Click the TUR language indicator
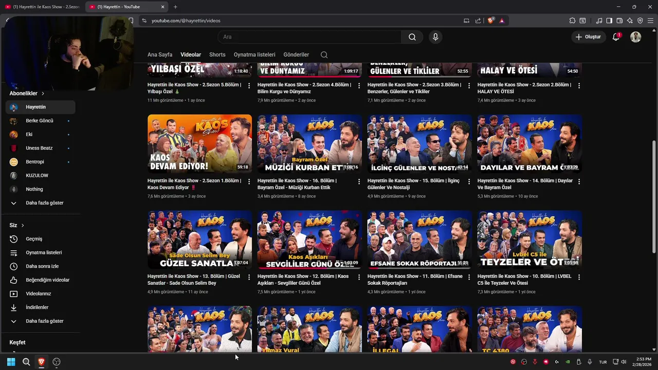This screenshot has height=370, width=658. [x=603, y=362]
